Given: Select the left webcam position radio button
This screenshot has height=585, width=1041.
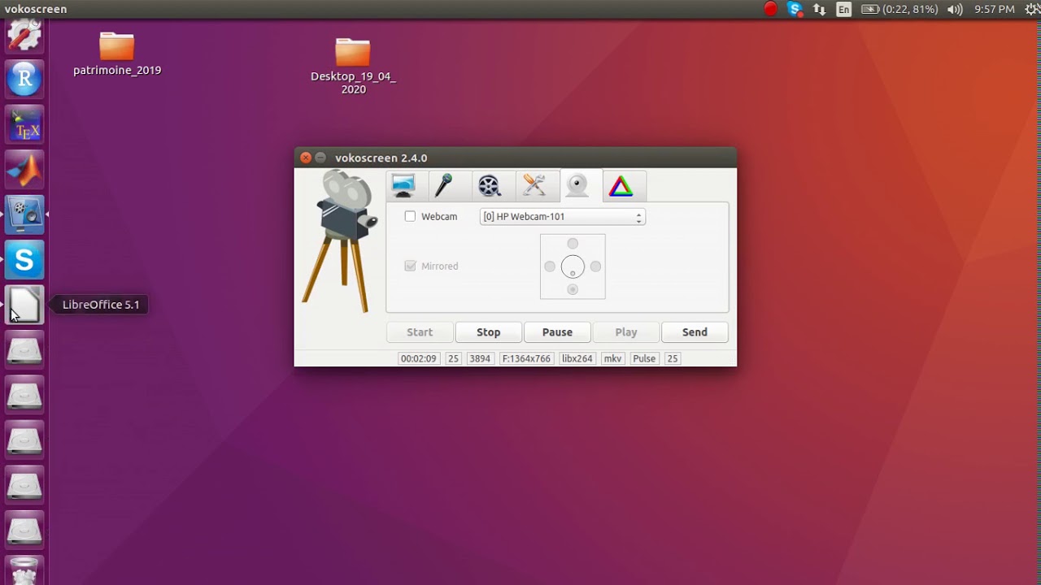Looking at the screenshot, I should tap(550, 266).
